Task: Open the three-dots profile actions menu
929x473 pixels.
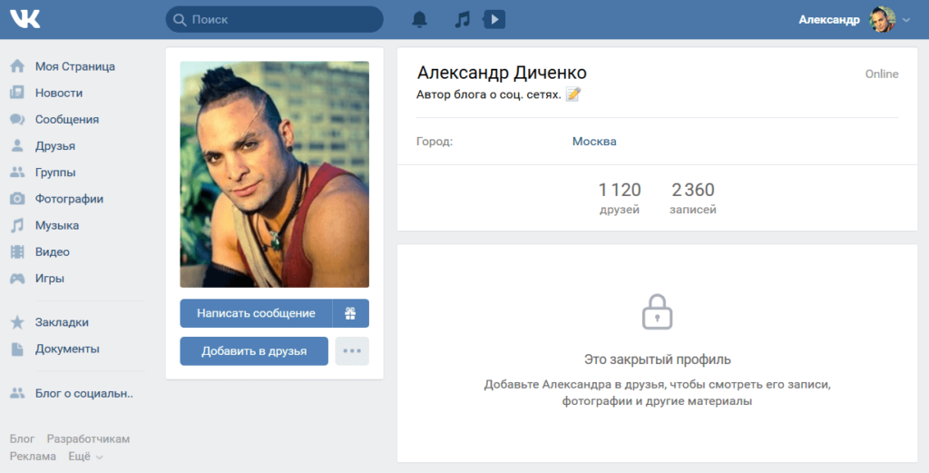Action: point(352,351)
